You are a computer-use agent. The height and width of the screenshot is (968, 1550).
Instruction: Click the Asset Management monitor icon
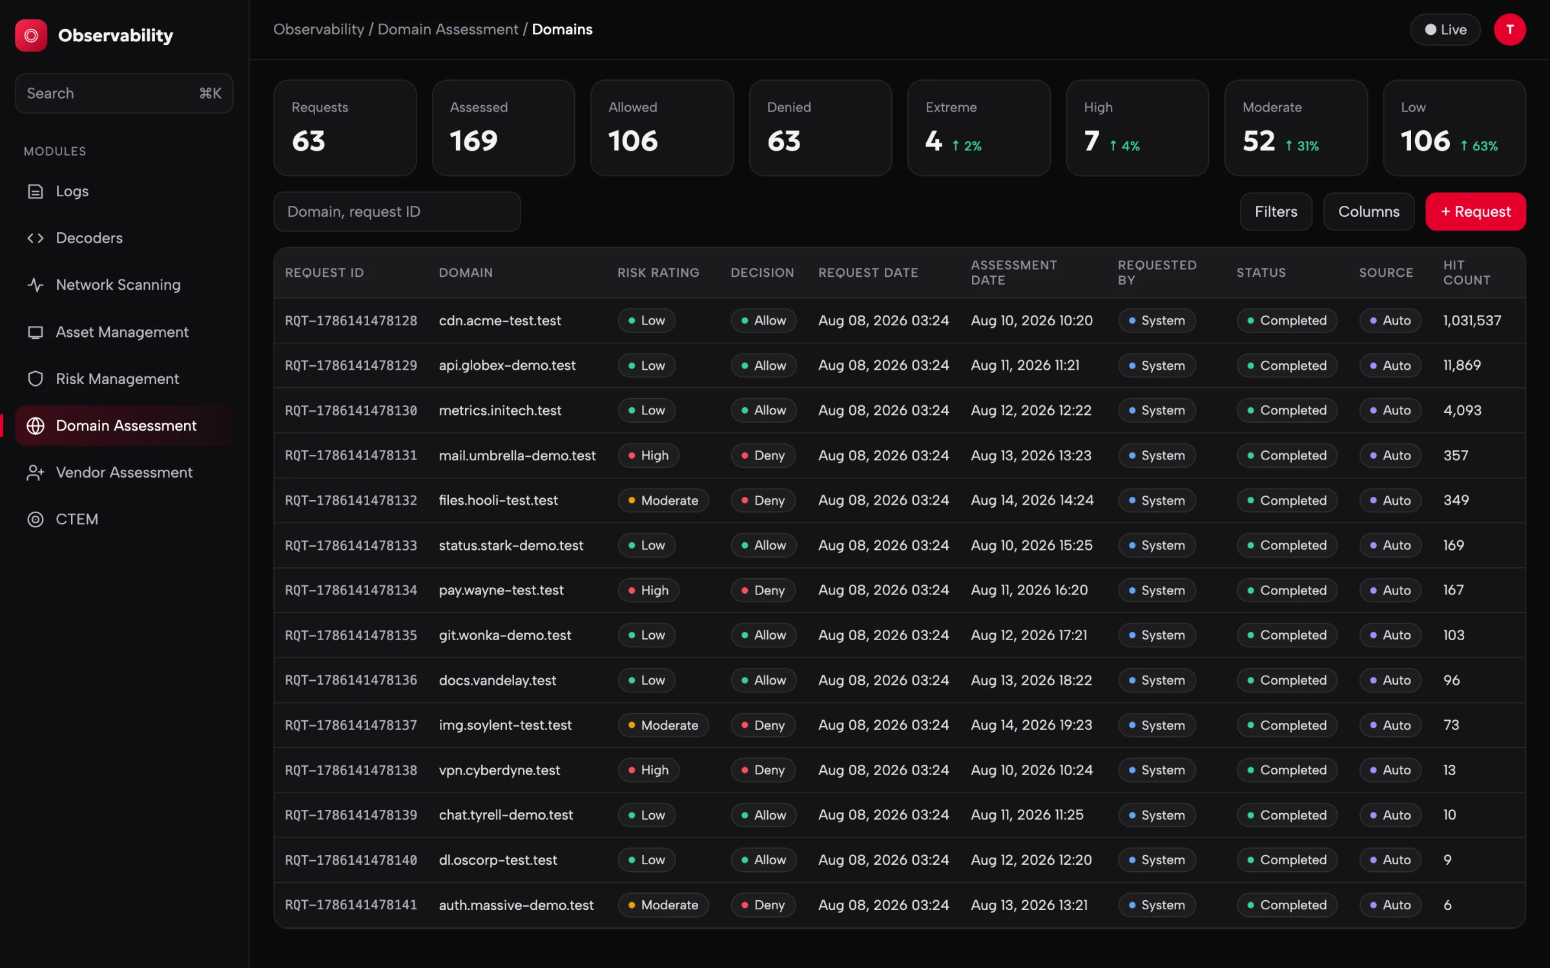tap(36, 332)
